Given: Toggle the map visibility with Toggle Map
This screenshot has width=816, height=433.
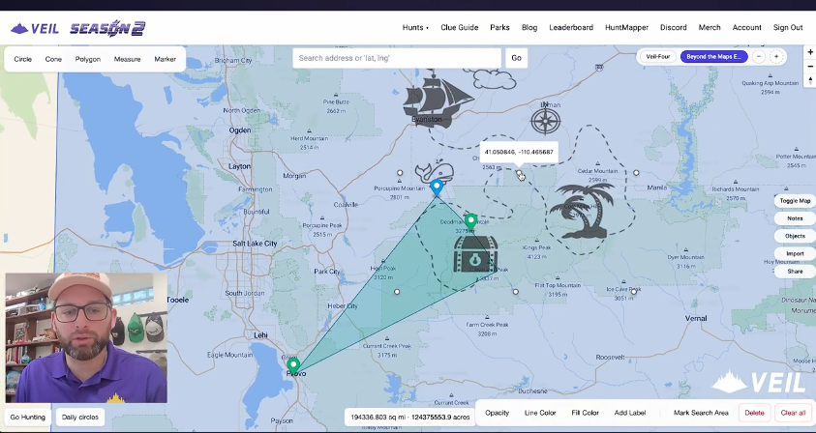Looking at the screenshot, I should point(795,200).
